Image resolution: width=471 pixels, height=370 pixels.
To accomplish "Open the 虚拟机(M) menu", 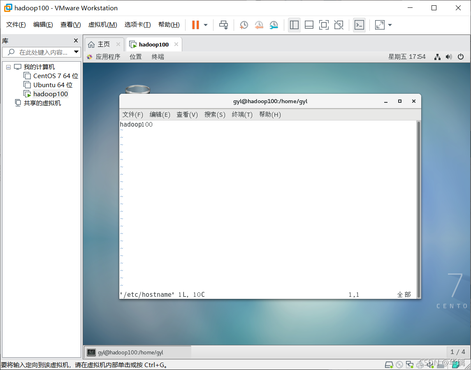I will 102,24.
